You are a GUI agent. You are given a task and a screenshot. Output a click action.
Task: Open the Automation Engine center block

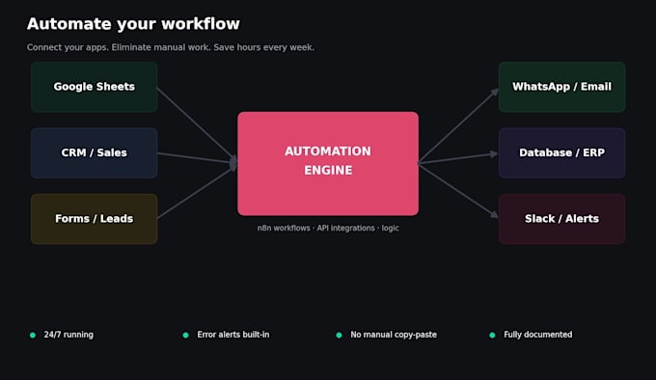click(x=328, y=163)
